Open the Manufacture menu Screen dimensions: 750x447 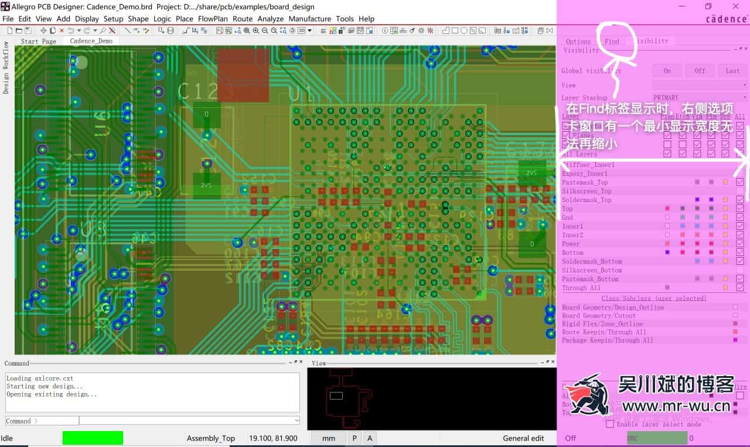(309, 18)
